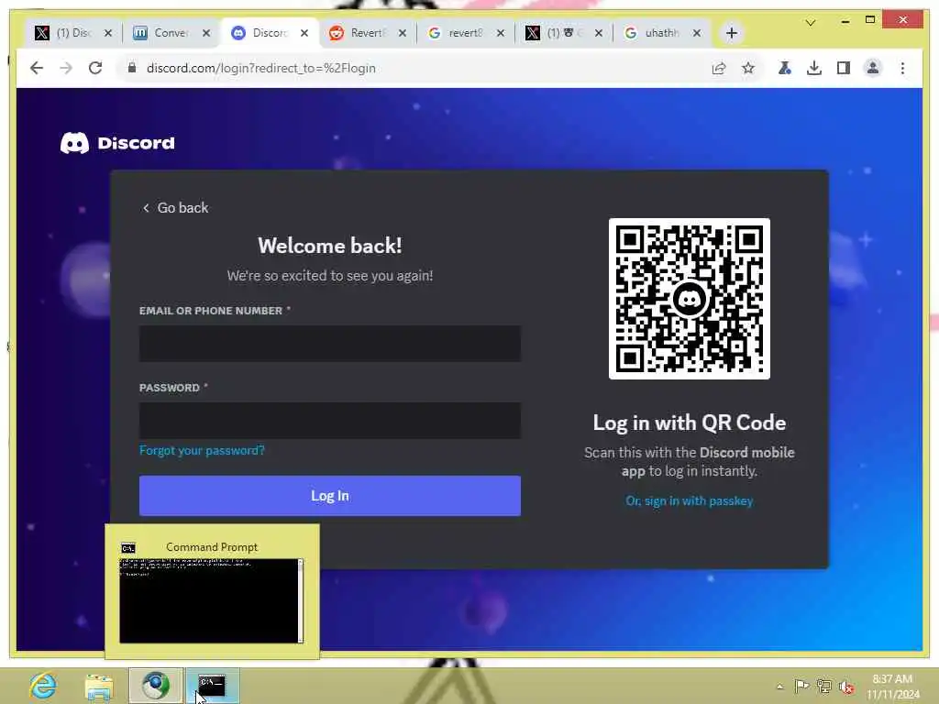The width and height of the screenshot is (939, 704).
Task: Click Go back link
Action: click(x=175, y=208)
